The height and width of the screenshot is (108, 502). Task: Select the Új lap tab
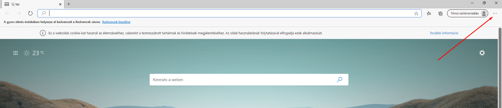point(33,4)
